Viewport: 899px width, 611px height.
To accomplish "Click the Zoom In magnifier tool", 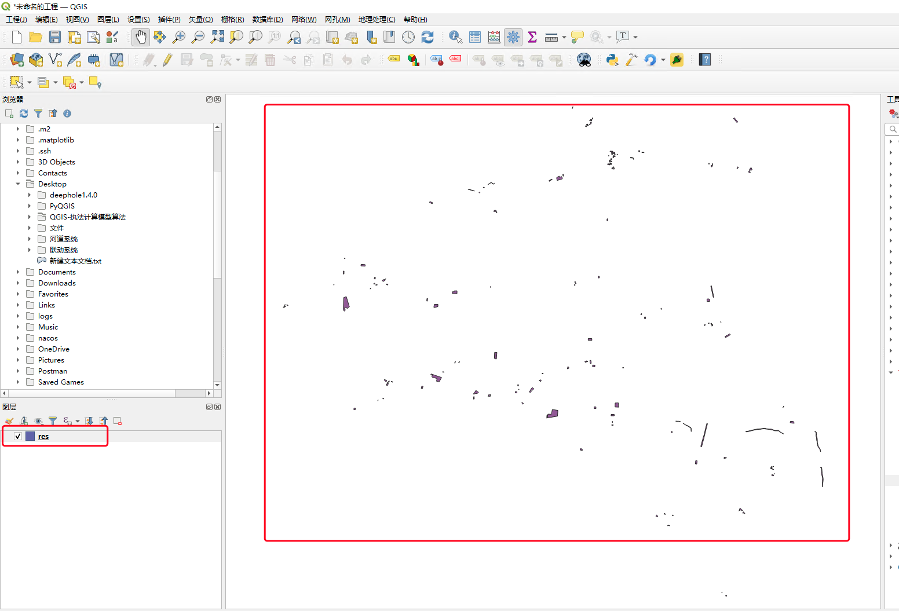I will click(x=179, y=37).
